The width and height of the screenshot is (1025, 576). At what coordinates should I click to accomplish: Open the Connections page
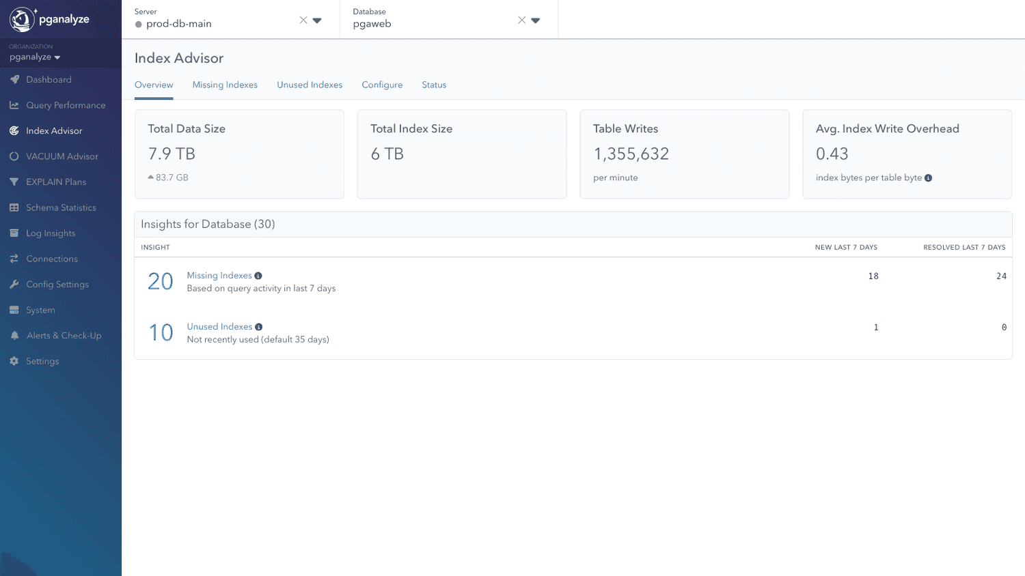click(51, 258)
